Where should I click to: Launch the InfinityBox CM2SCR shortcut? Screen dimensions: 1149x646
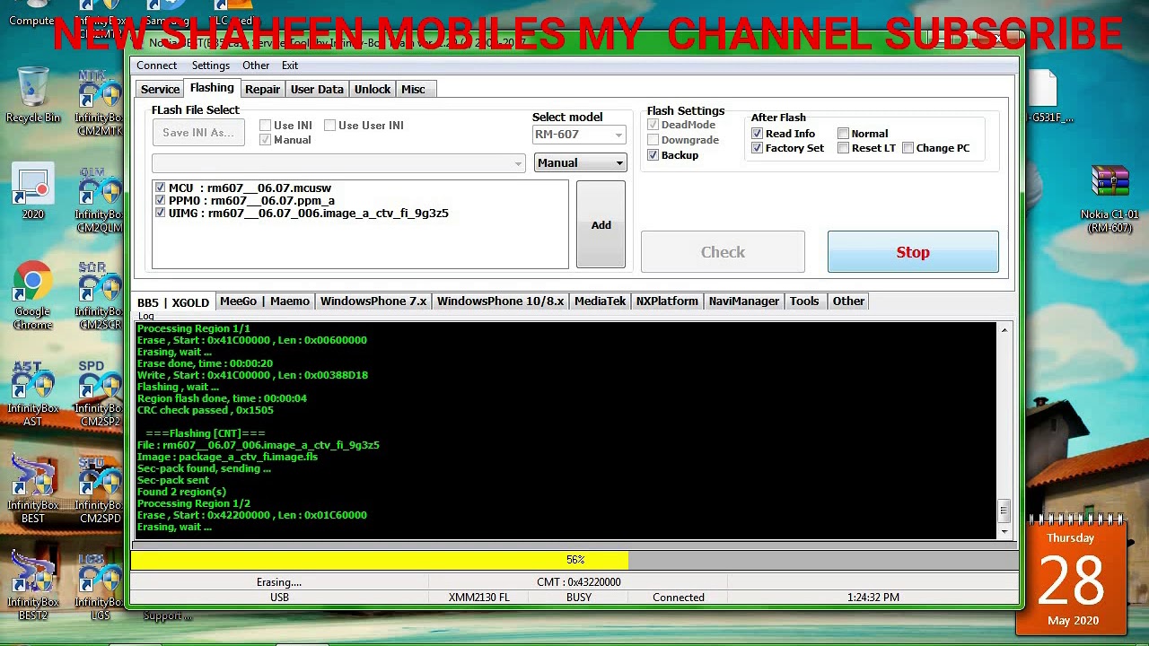click(99, 297)
